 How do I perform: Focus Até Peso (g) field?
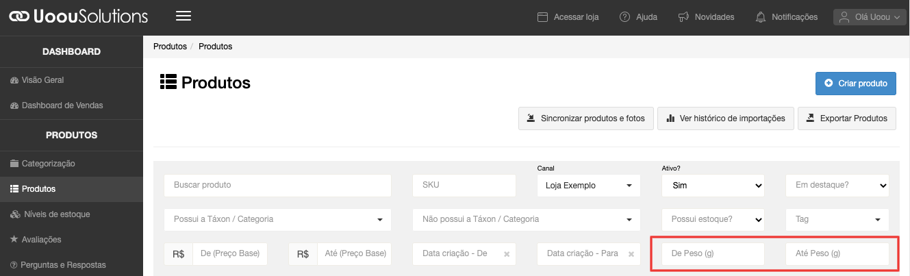pos(837,253)
